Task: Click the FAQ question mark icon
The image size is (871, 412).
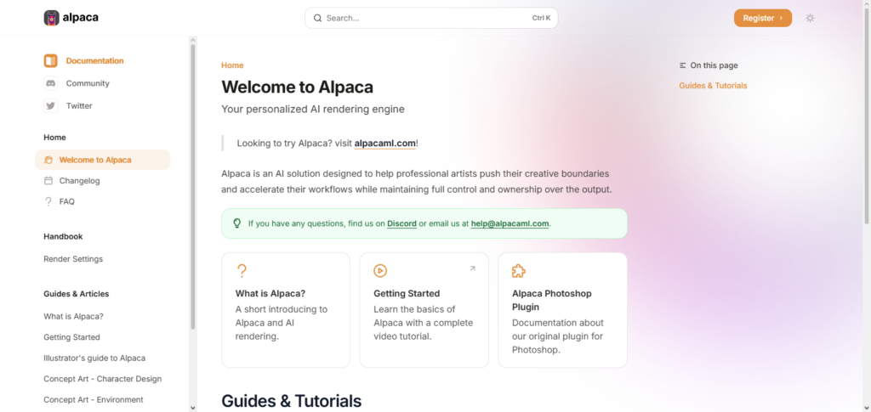Action: pos(48,201)
